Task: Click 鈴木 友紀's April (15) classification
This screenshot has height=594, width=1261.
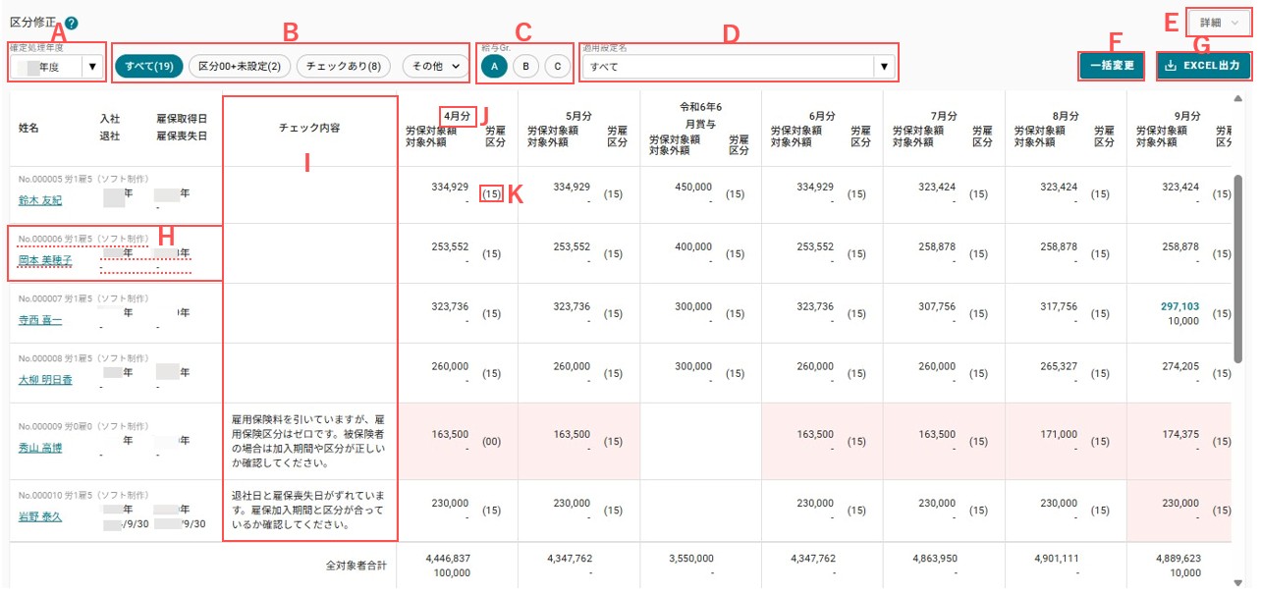Action: pyautogui.click(x=492, y=194)
